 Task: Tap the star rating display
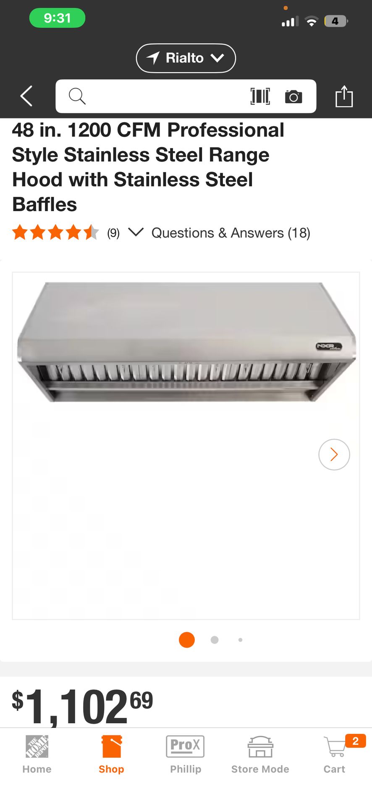55,232
